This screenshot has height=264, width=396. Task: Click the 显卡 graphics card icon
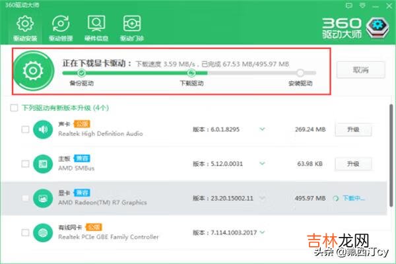coord(43,198)
